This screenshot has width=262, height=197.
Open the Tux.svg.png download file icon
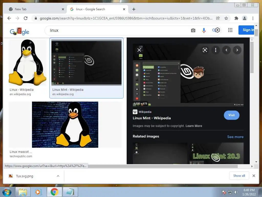[11, 176]
